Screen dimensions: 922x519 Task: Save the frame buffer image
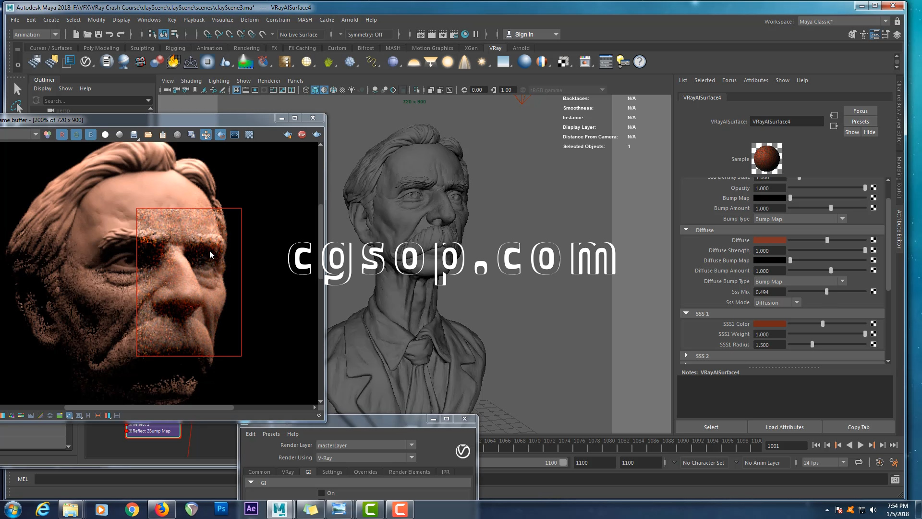134,135
